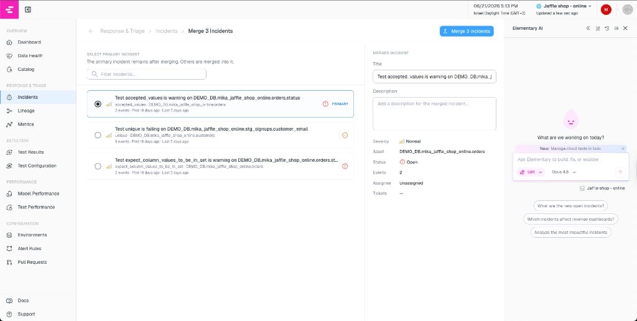
Task: Click the Environments sidebar icon
Action: point(9,235)
